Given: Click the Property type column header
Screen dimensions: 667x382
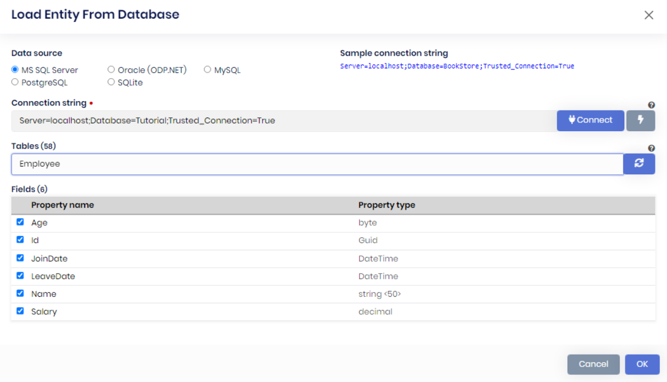Looking at the screenshot, I should (x=387, y=205).
